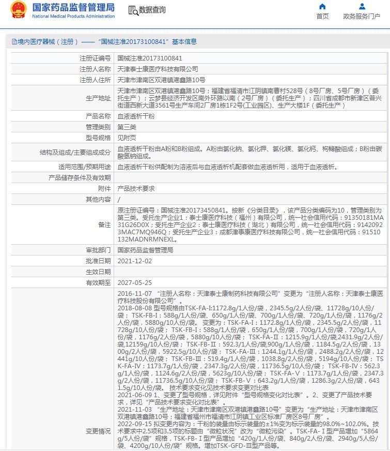This screenshot has width=390, height=451.
Task: Click the 2022-09-15 change entry
Action: 248,435
